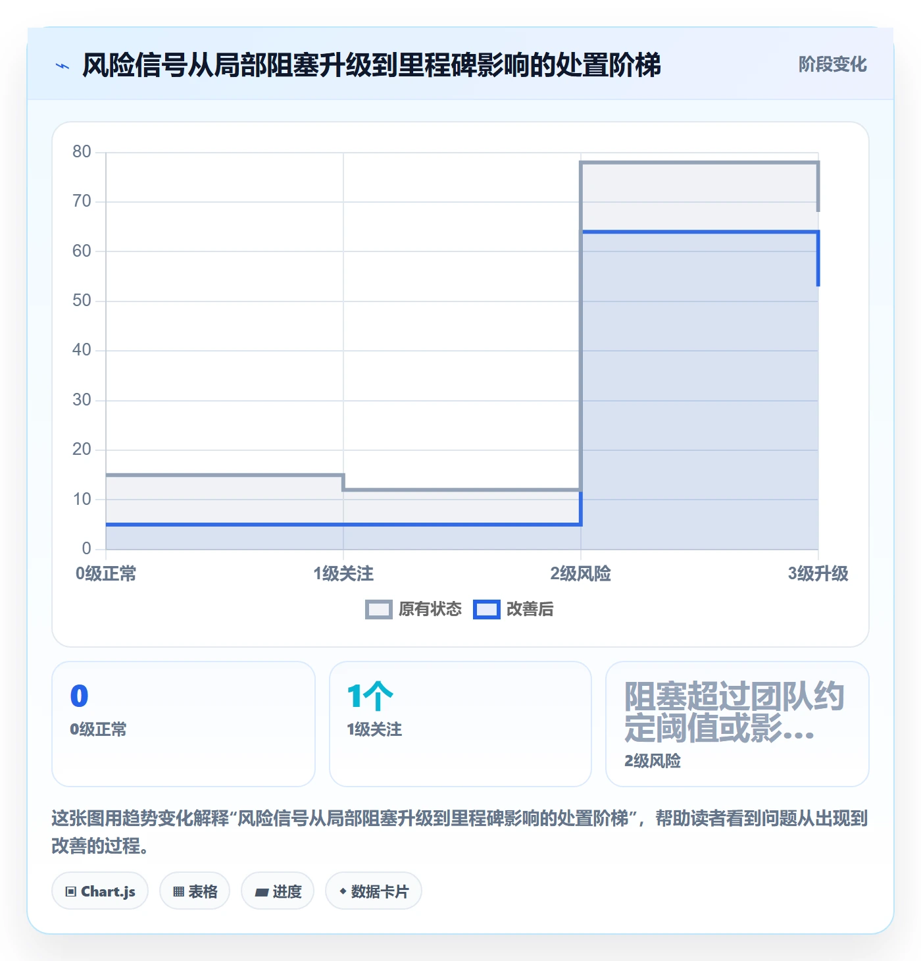The width and height of the screenshot is (921, 961).
Task: Toggle the 原有状态 legend swatch
Action: tap(378, 610)
